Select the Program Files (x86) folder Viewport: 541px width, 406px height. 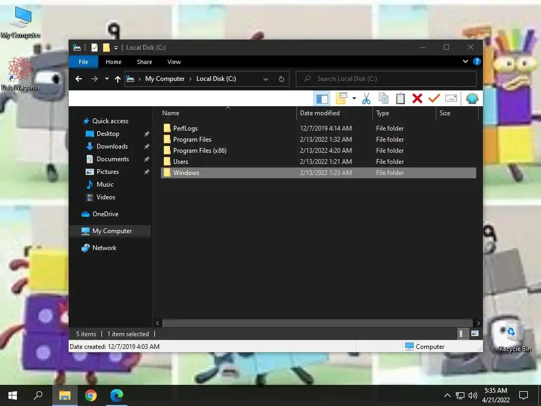click(x=319, y=151)
